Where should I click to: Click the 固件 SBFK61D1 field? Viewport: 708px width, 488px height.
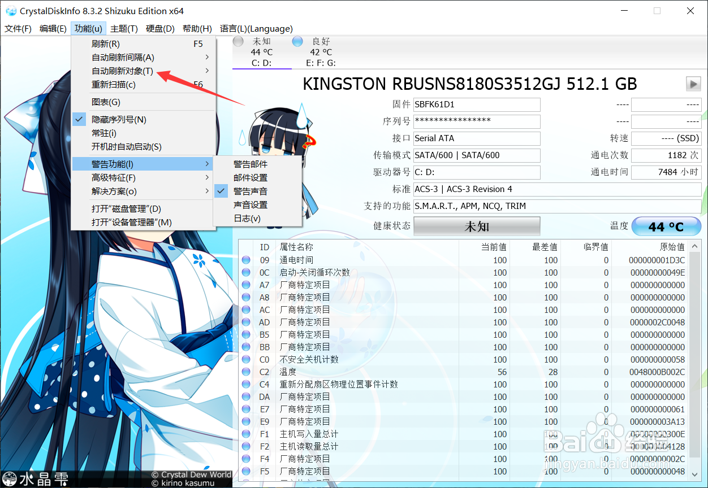[x=477, y=104]
